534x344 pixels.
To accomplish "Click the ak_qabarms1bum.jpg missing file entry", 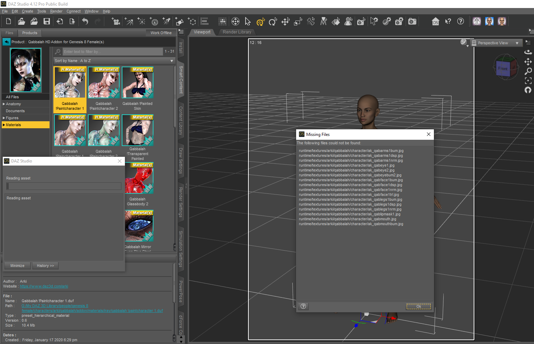I will point(351,151).
